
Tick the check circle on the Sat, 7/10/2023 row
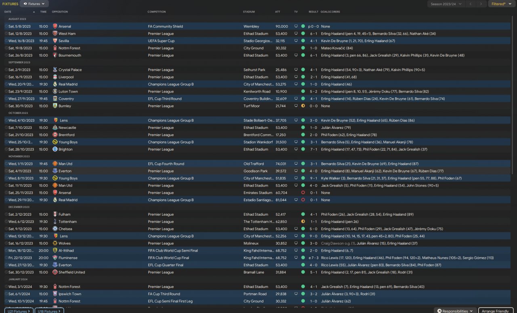pyautogui.click(x=6, y=128)
